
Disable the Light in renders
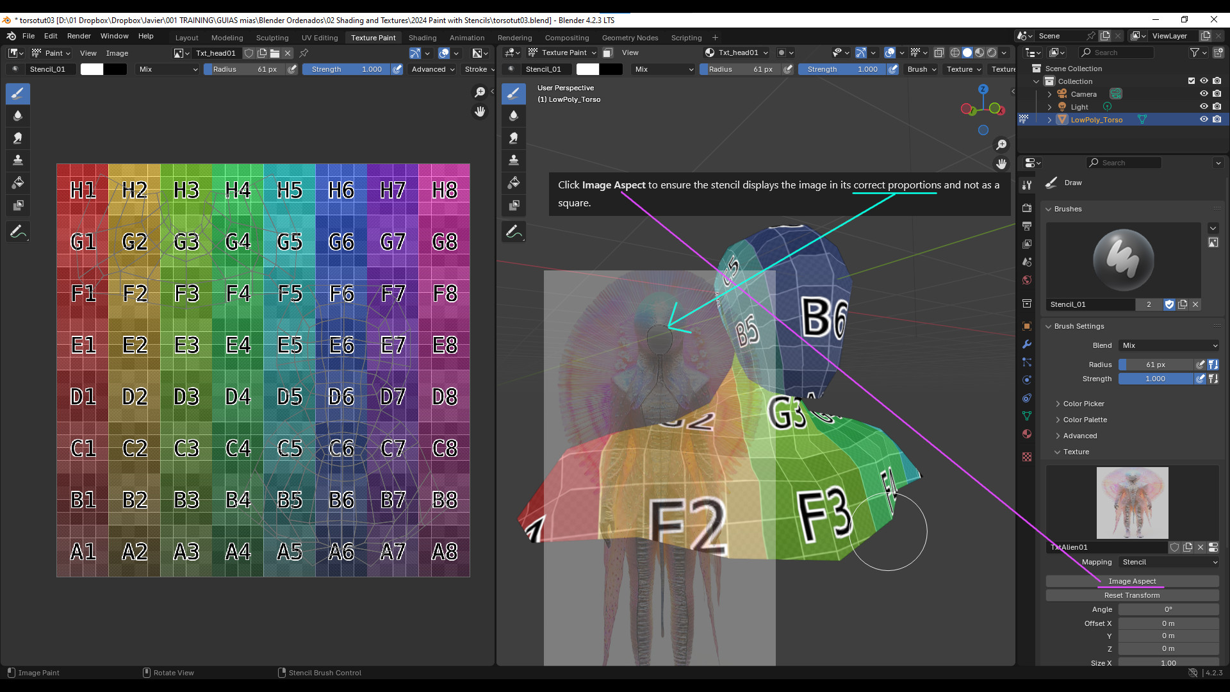tap(1217, 107)
